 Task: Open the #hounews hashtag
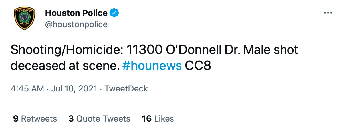152,66
